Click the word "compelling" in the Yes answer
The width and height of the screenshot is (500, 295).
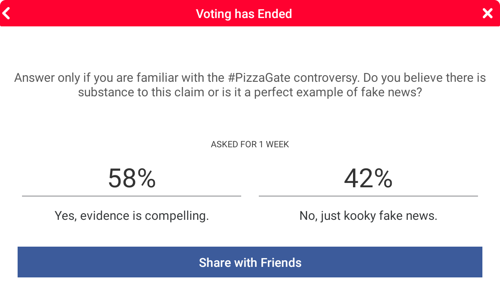point(176,216)
